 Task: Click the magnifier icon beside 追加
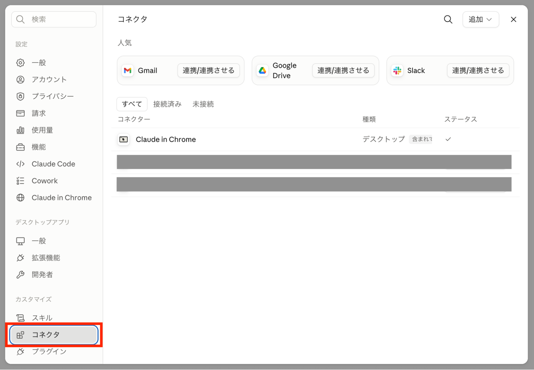tap(448, 20)
